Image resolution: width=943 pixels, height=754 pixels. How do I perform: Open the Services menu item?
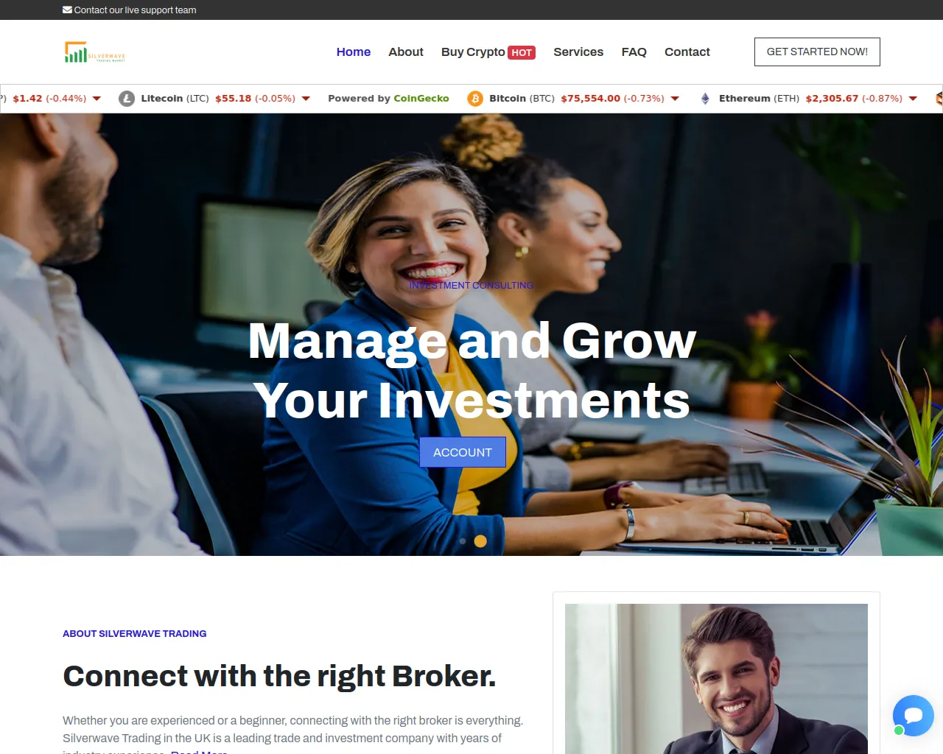[x=578, y=52]
